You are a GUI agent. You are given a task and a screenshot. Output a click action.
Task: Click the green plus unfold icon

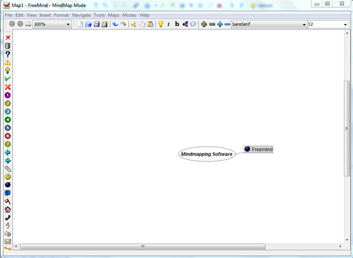[204, 24]
